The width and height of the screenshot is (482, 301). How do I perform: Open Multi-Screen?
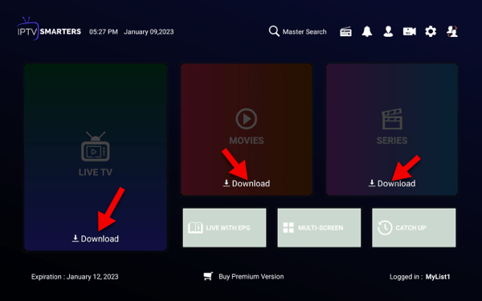319,228
